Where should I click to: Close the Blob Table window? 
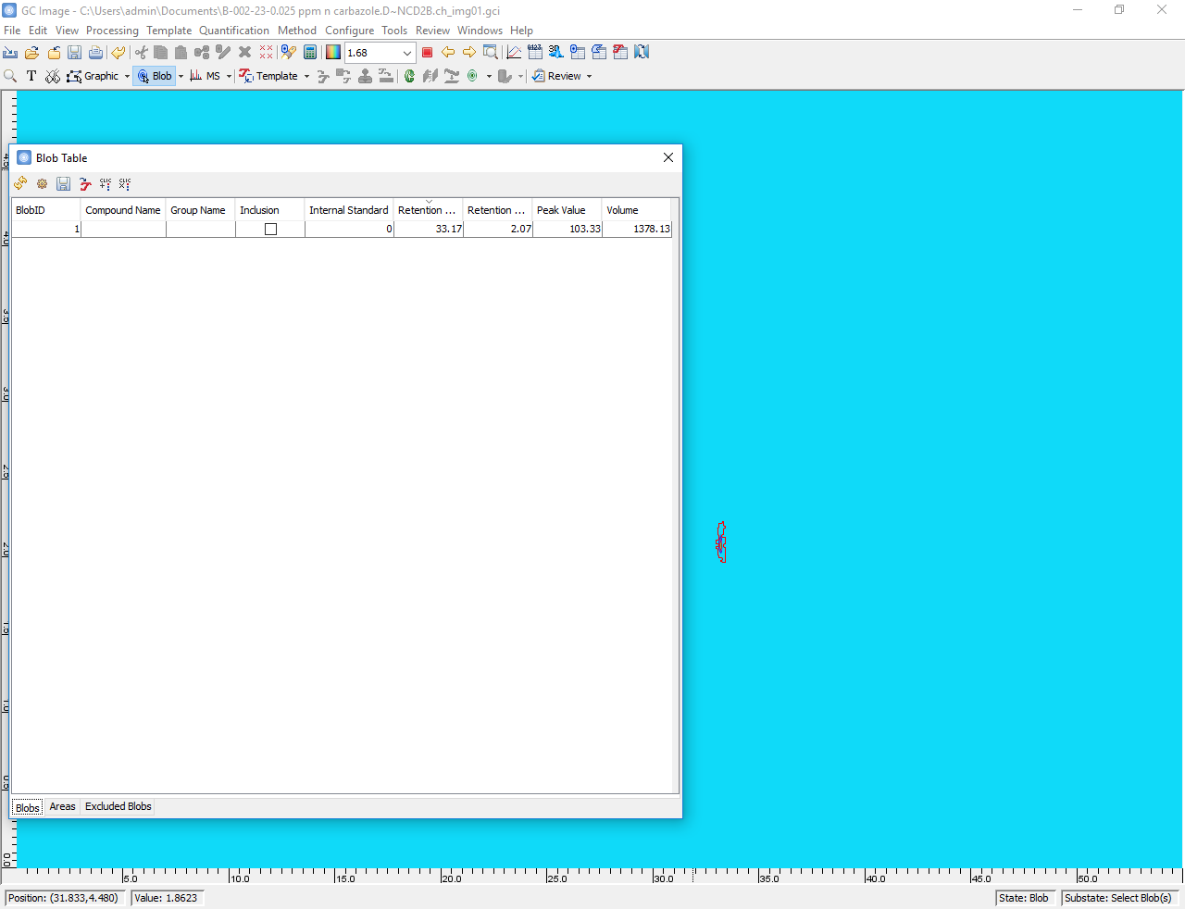(668, 157)
